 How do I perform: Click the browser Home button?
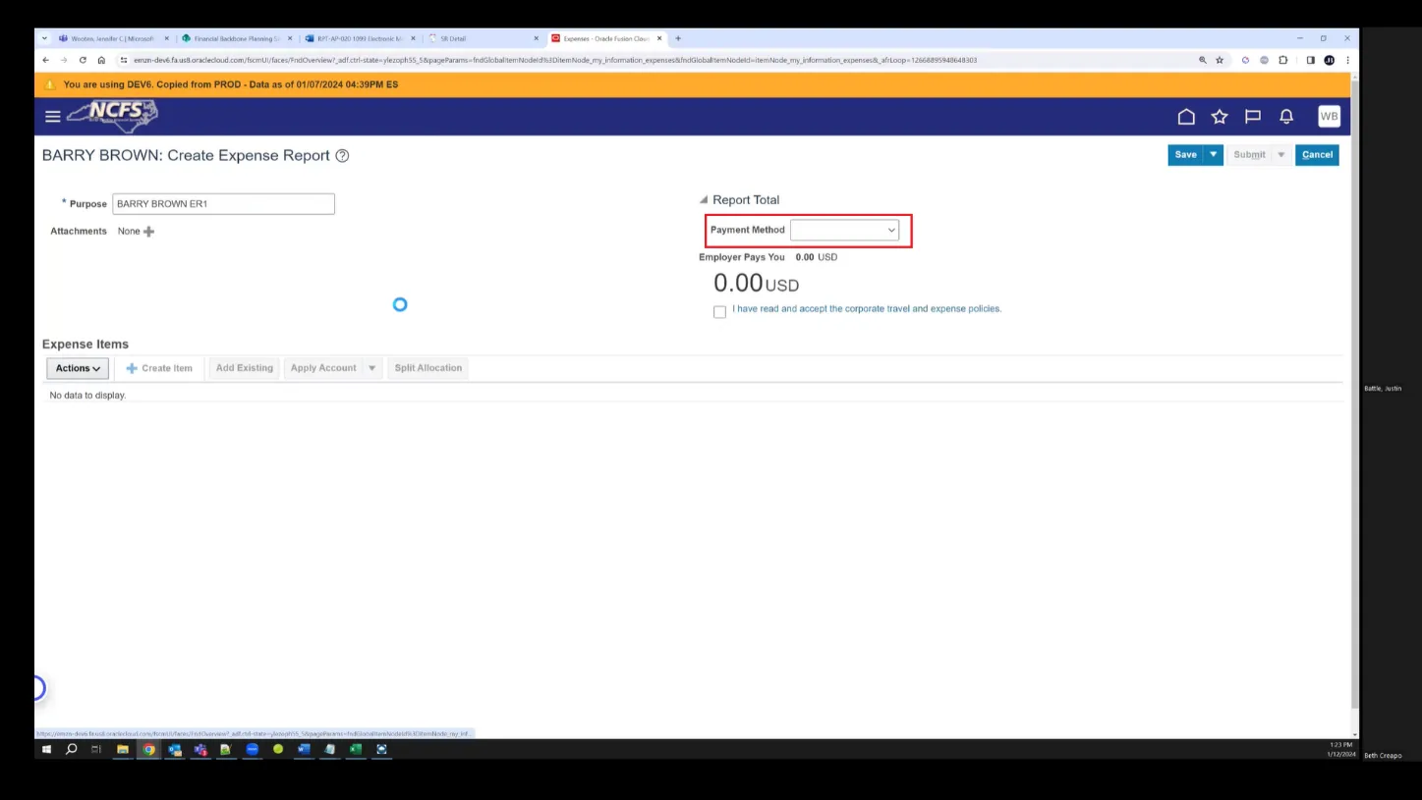click(101, 60)
